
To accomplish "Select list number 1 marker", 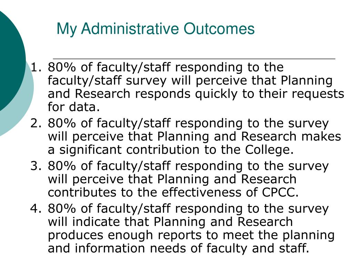I will pyautogui.click(x=36, y=67).
